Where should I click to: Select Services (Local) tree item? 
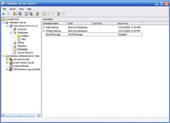(x=21, y=59)
